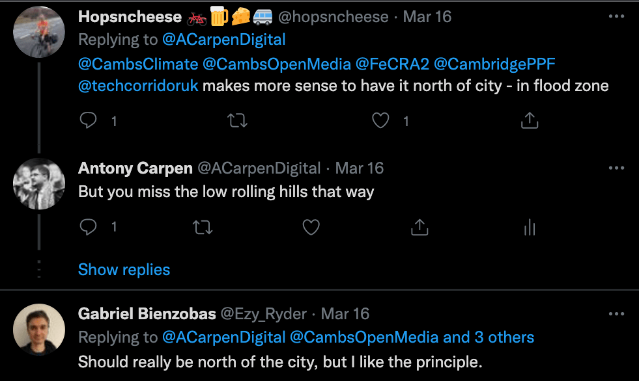Screen dimensions: 639x381
Task: Open Gabriel Bienzobas's profile avatar
Action: click(x=39, y=330)
